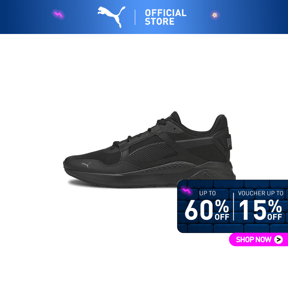Click the white Puma cat logo

[111, 17]
